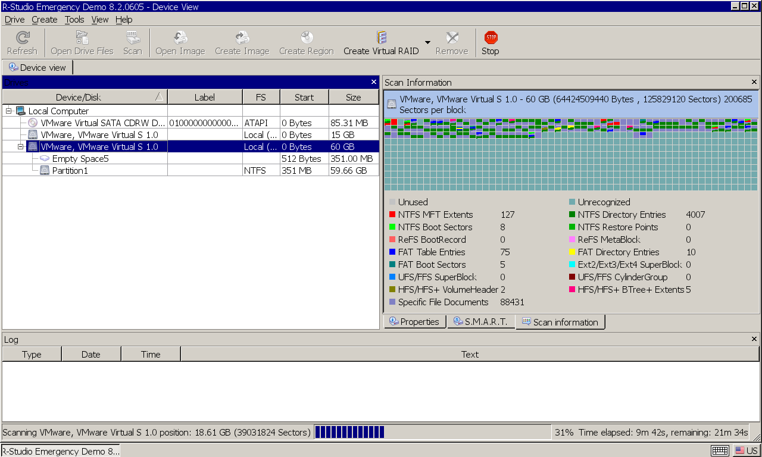
Task: Select the Local Computer icon
Action: point(21,111)
